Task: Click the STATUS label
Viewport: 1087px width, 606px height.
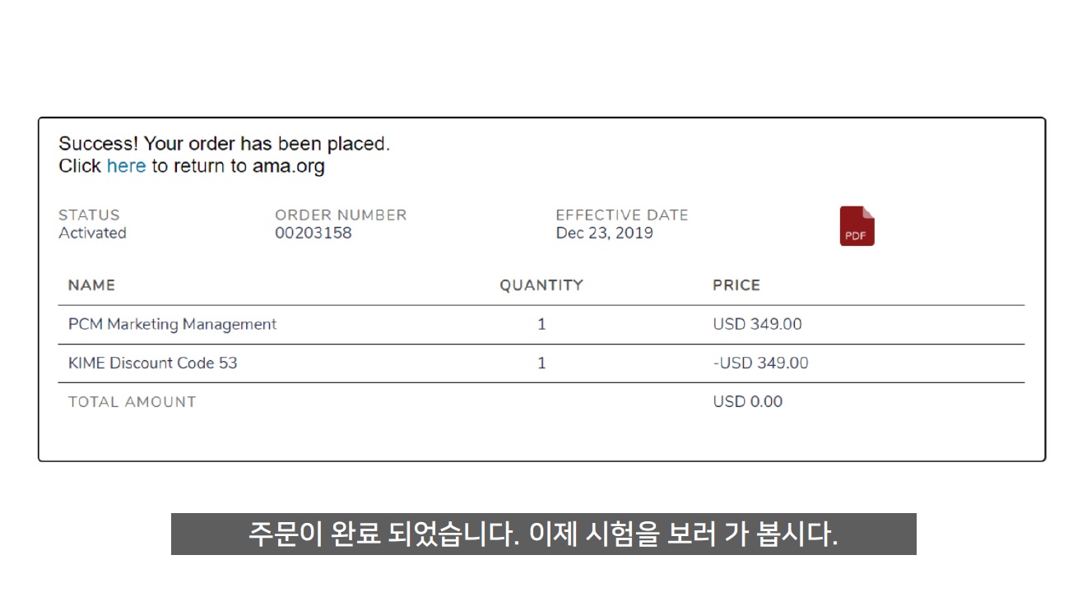Action: (x=89, y=215)
